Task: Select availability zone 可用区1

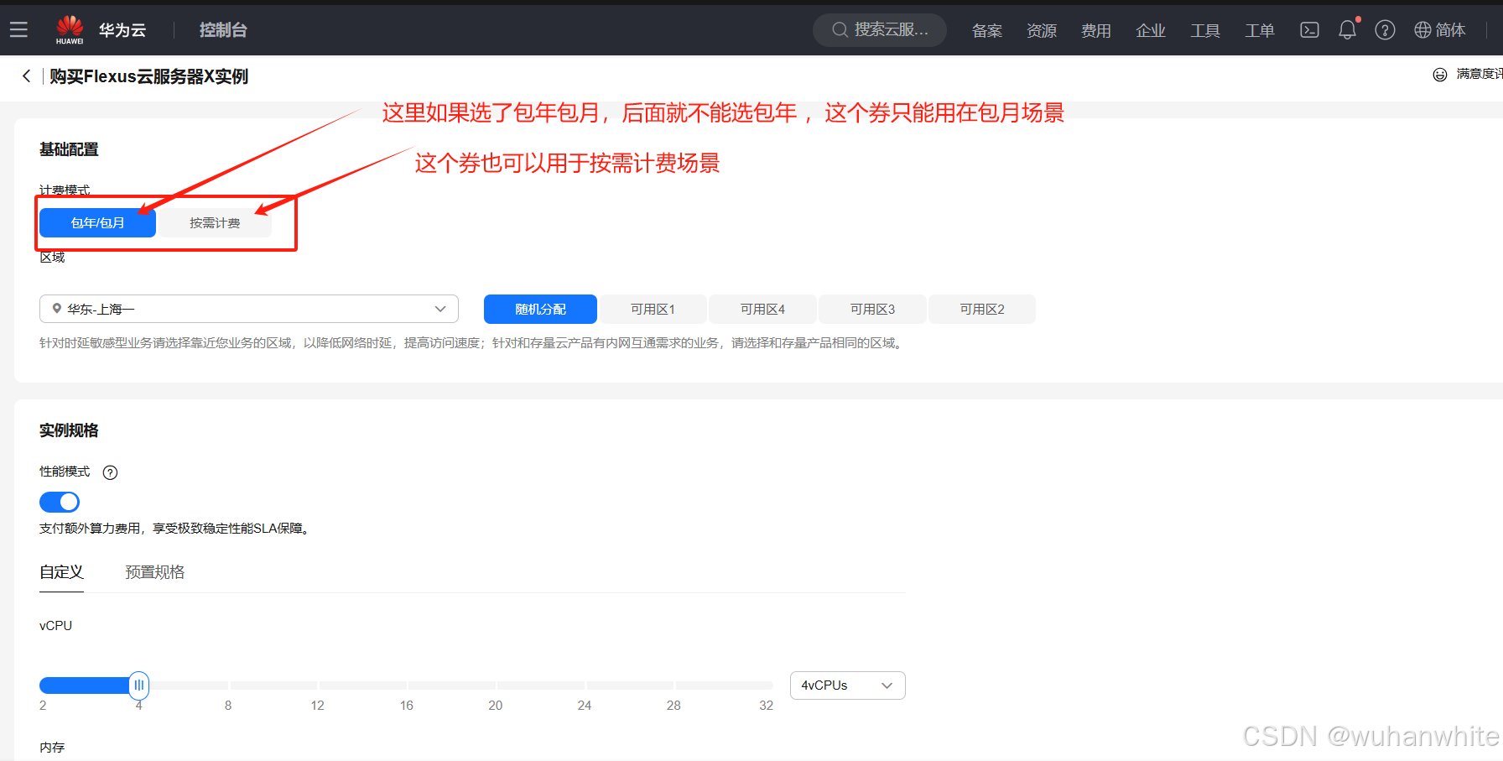Action: (x=653, y=309)
